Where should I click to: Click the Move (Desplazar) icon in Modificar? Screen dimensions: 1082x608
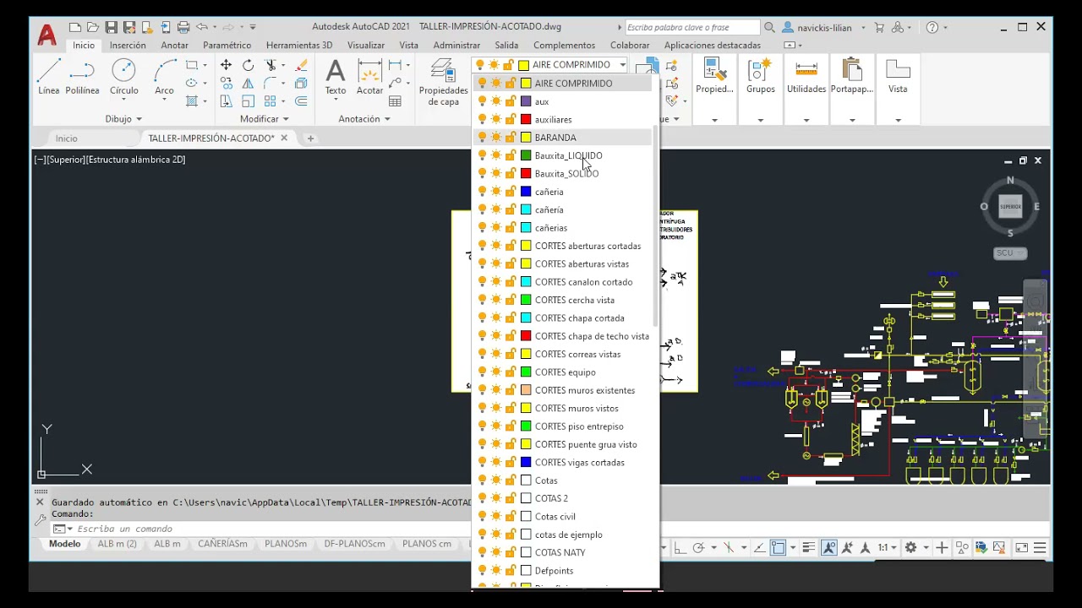(x=226, y=65)
